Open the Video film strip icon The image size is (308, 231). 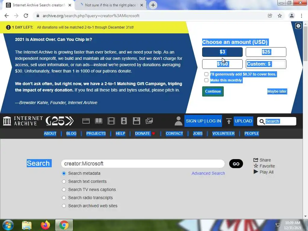[111, 121]
